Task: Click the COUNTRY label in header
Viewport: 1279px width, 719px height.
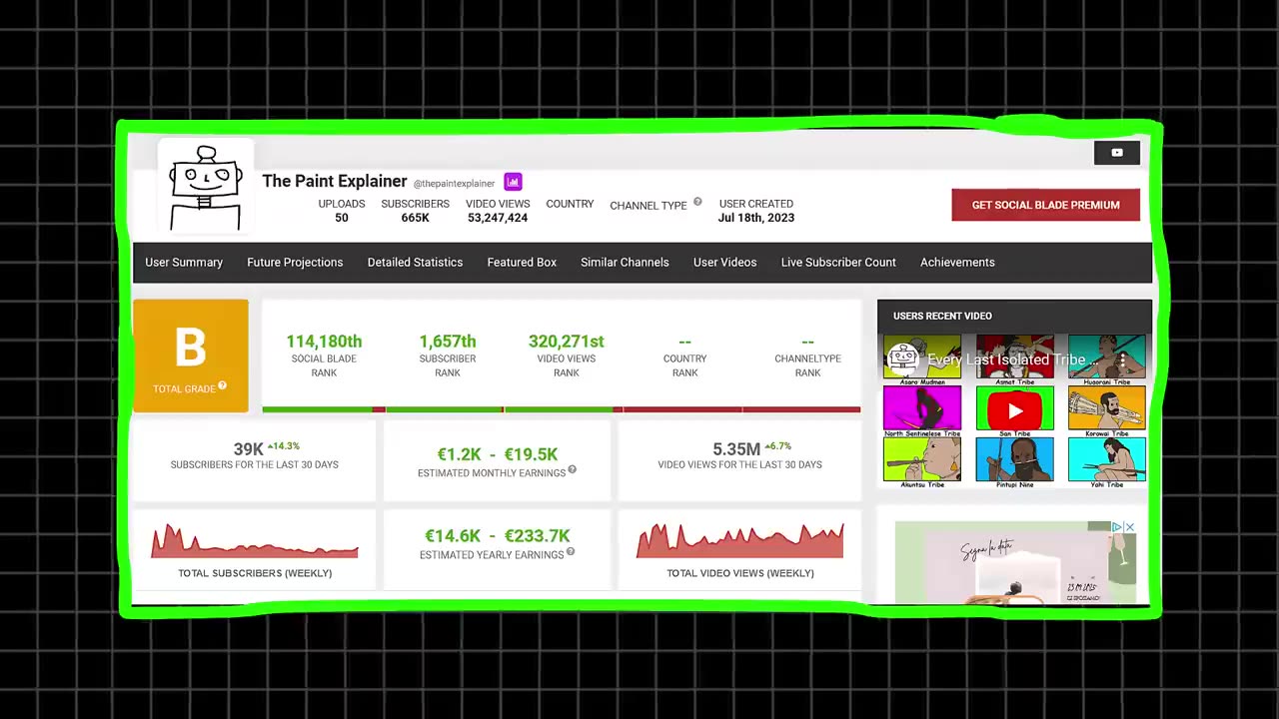Action: (570, 204)
